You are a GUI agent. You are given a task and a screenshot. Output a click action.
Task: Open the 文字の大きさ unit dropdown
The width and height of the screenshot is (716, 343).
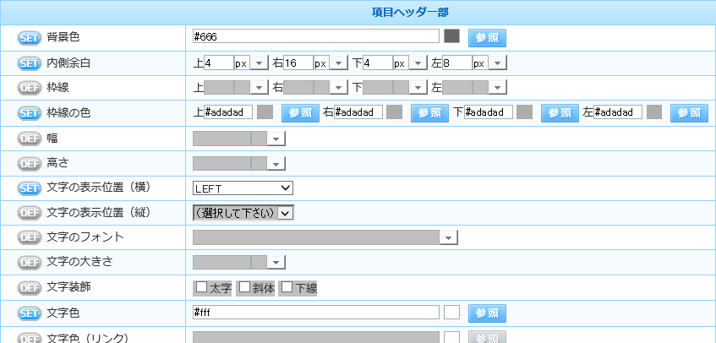[276, 262]
